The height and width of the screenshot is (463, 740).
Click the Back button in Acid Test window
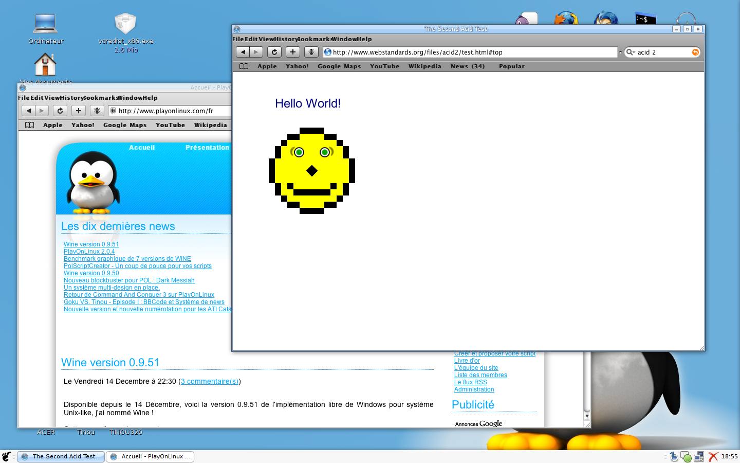[x=243, y=52]
